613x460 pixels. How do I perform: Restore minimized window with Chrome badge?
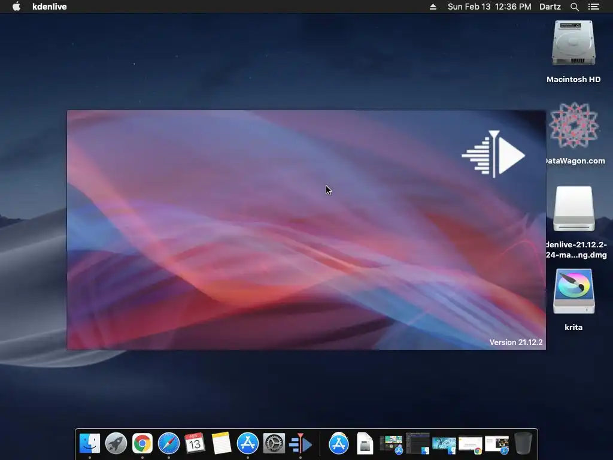470,445
